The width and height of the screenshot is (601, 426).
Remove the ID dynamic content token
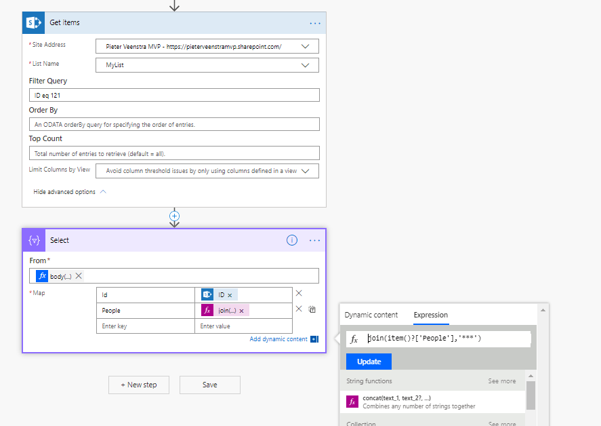[x=230, y=295]
